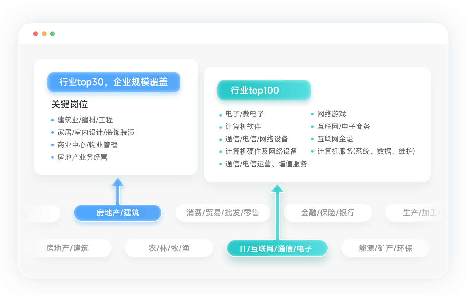This screenshot has width=466, height=295.
Task: Click the blue upward arrow
Action: click(117, 191)
